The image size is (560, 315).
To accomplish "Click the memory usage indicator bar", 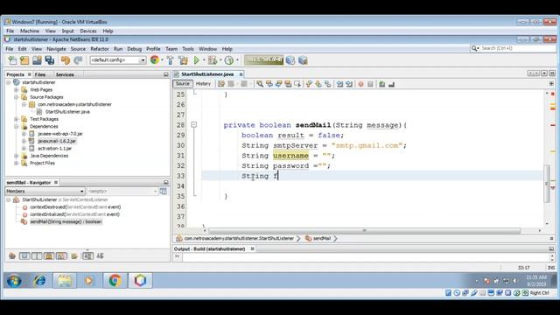I will [x=263, y=60].
